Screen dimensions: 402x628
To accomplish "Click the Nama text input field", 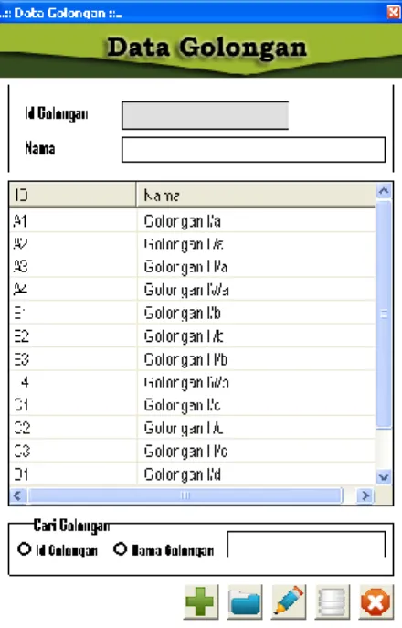I will (253, 150).
